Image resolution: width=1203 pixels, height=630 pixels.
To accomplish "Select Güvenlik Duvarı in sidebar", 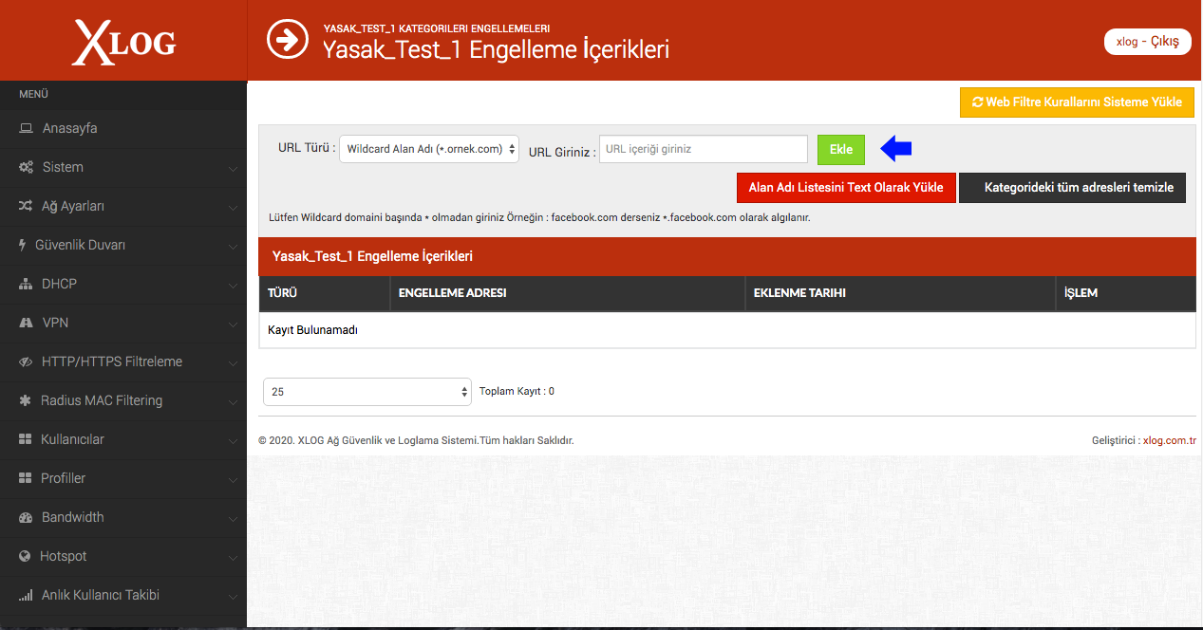I will [123, 245].
